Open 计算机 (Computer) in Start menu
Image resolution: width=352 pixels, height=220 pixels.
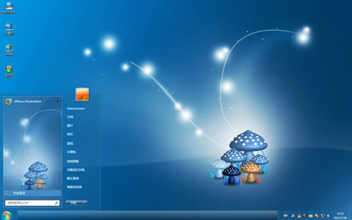72,152
